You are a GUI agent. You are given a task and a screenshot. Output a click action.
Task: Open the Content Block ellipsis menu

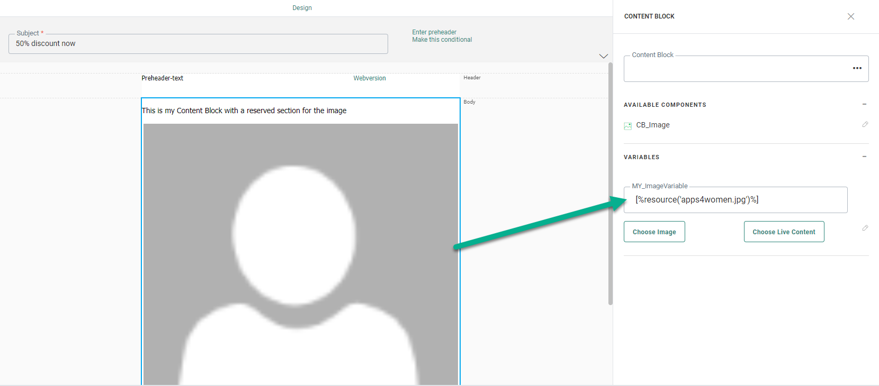[857, 68]
